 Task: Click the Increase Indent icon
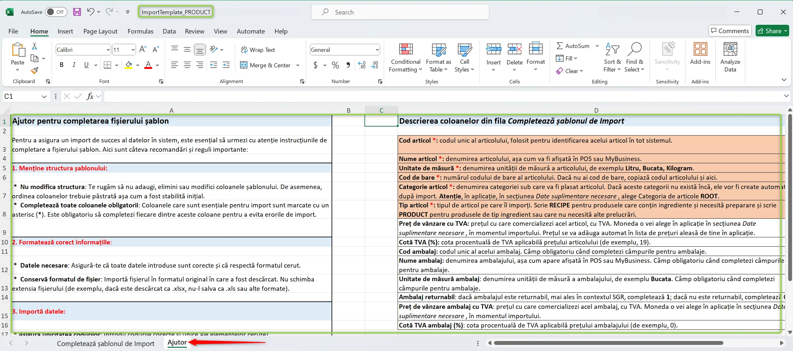(x=226, y=65)
